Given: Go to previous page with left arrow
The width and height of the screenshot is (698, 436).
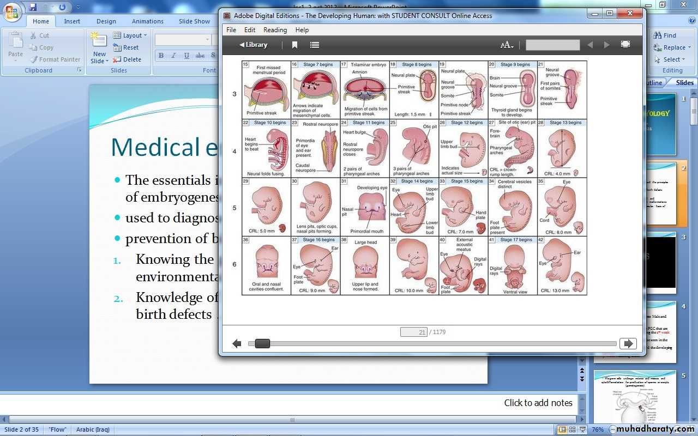Looking at the screenshot, I should [x=237, y=343].
